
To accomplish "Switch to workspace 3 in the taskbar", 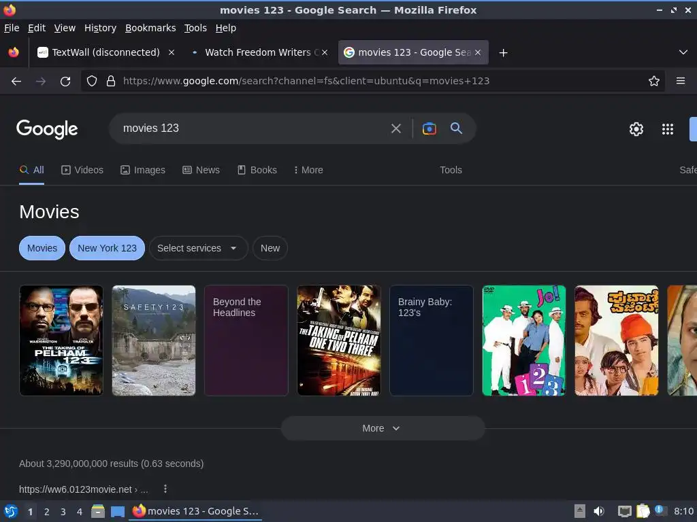I will click(63, 512).
